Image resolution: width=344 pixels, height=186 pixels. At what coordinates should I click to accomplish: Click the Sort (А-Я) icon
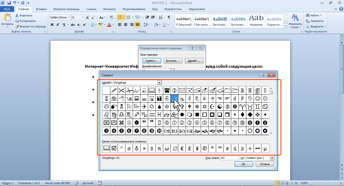pyautogui.click(x=160, y=17)
